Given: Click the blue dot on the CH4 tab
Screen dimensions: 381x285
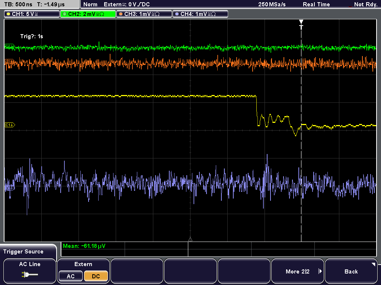Looking at the screenshot, I should point(177,14).
